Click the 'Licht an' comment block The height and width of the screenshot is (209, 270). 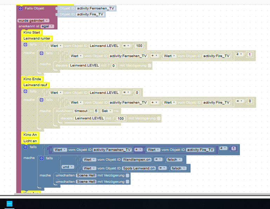tap(30, 141)
